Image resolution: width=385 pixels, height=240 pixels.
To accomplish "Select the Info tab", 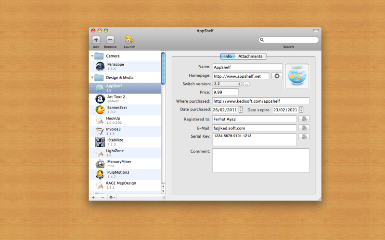I will [228, 56].
